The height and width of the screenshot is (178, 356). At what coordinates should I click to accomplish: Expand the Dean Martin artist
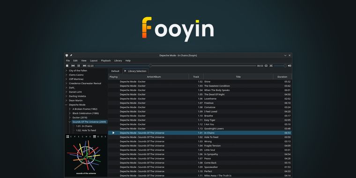click(67, 100)
